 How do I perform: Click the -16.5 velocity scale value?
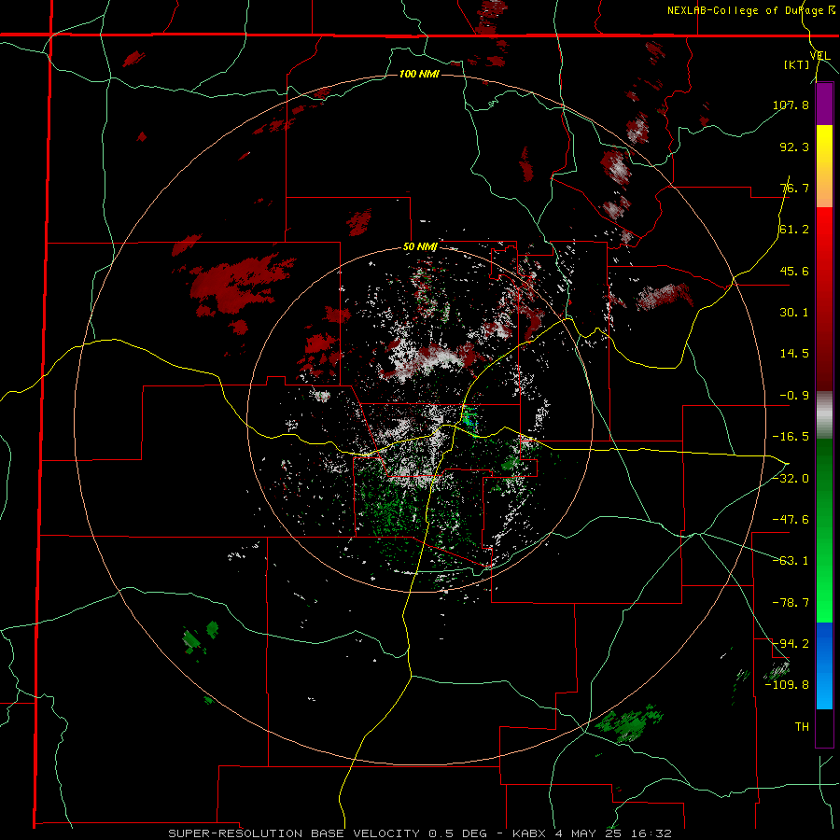tap(791, 437)
